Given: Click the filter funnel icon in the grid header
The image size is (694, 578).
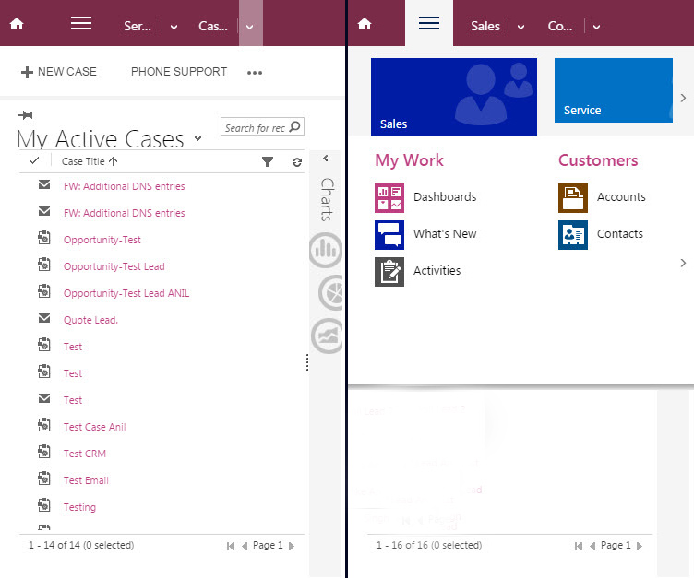Looking at the screenshot, I should [268, 162].
